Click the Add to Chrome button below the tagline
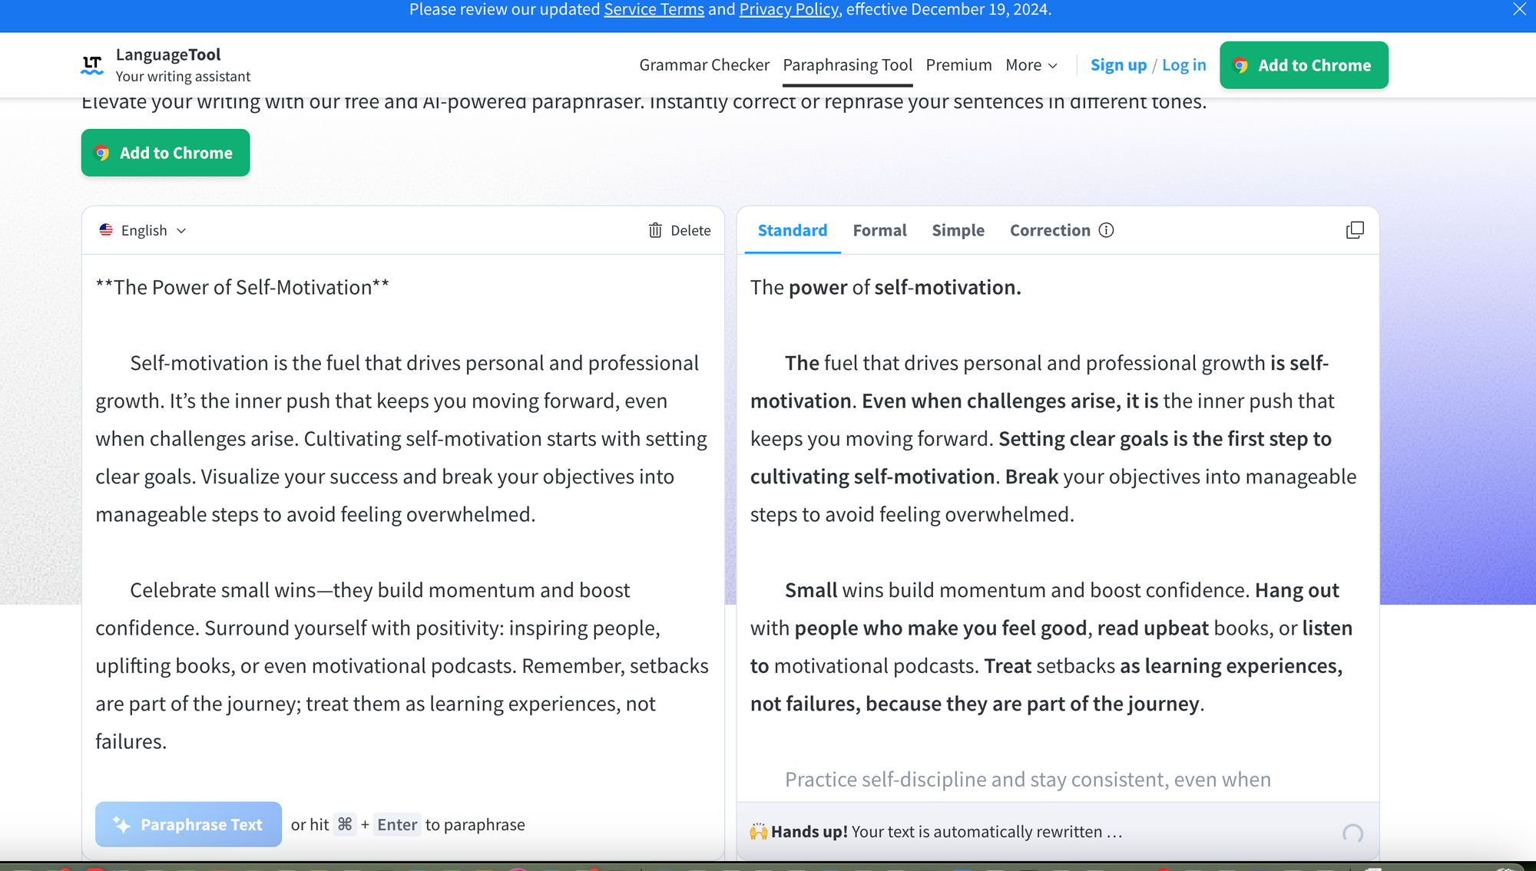The width and height of the screenshot is (1536, 871). pos(165,153)
